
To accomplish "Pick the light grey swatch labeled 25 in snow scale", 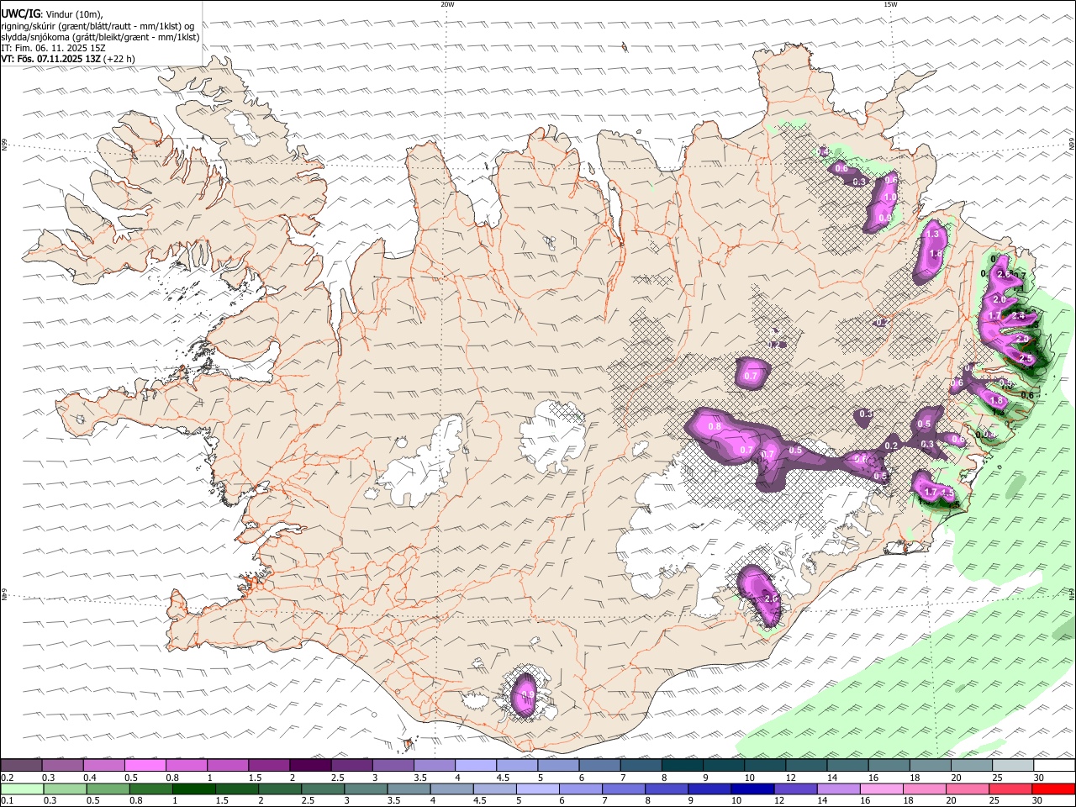I will tap(1013, 765).
